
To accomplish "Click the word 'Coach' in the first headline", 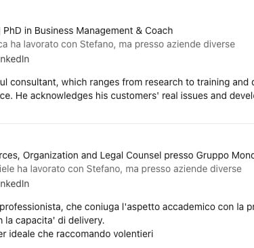I will [x=159, y=30].
